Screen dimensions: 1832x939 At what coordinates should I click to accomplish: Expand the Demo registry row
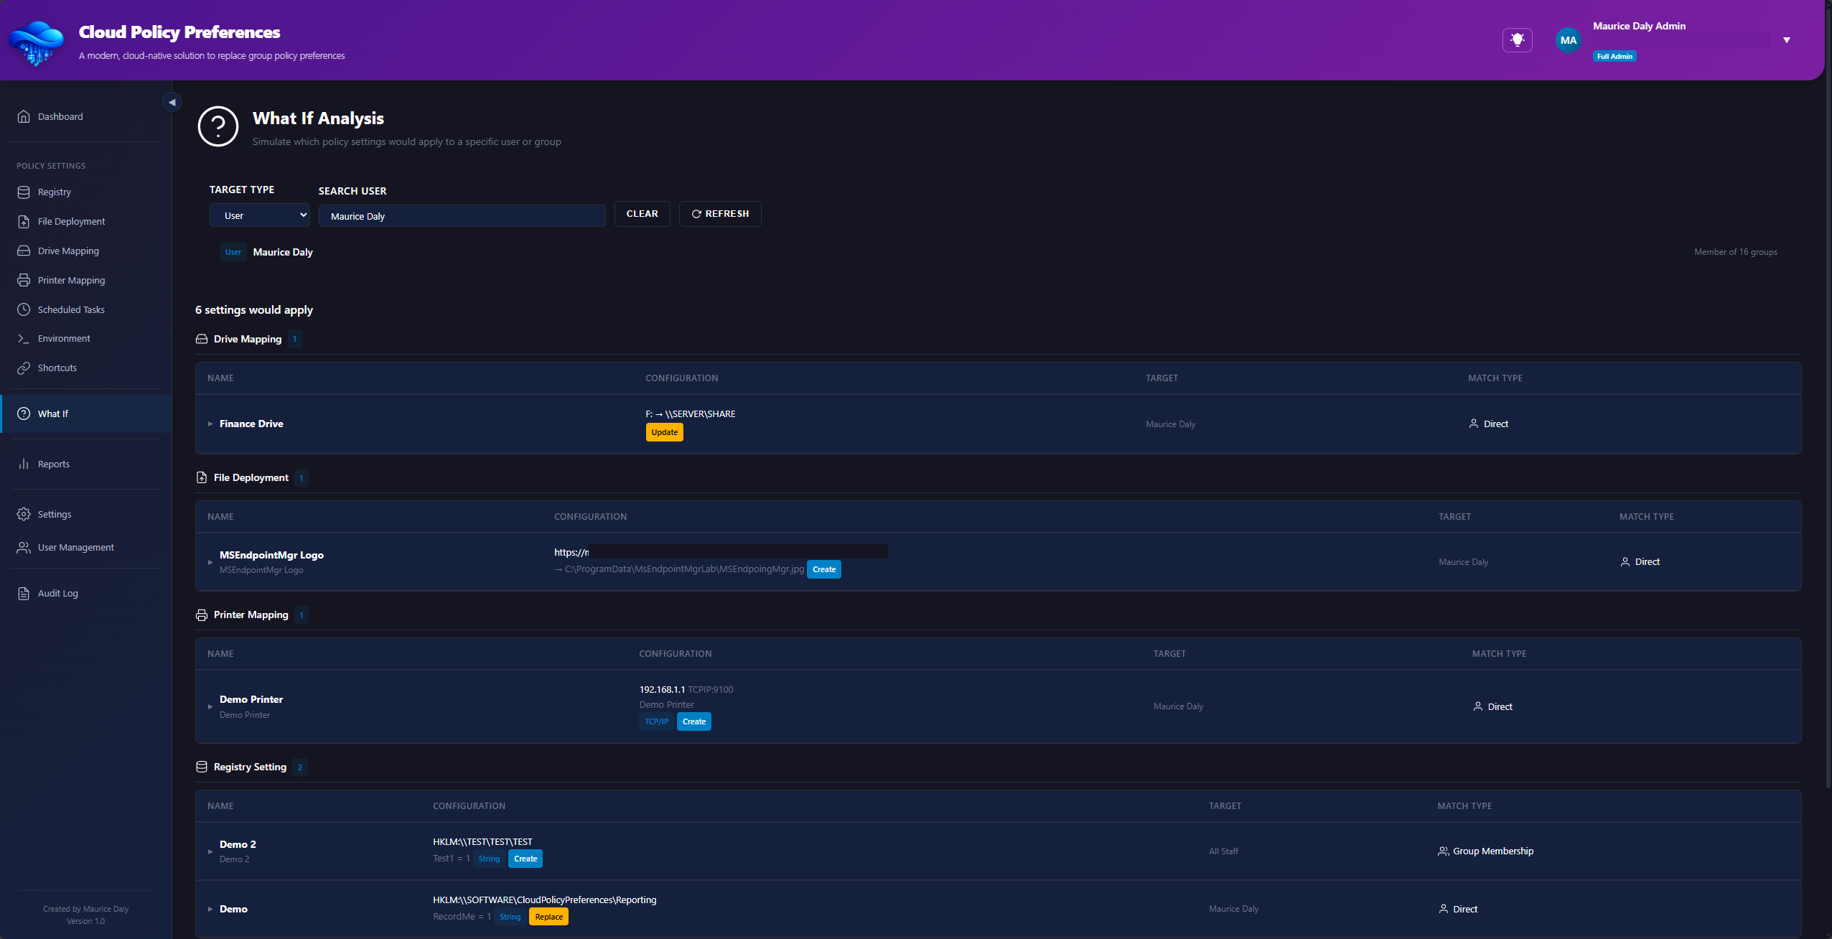point(210,909)
